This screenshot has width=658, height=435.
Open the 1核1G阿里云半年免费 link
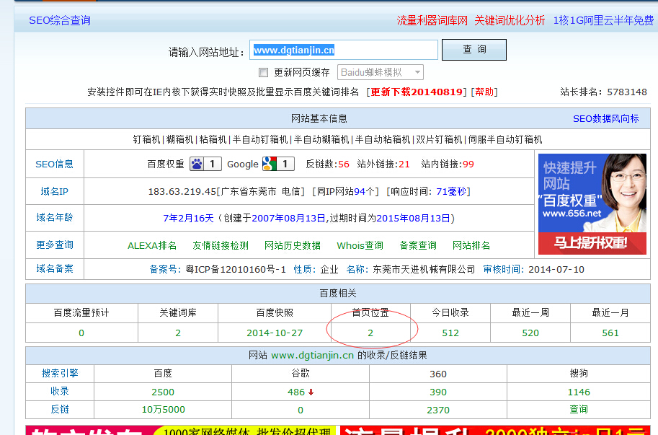pos(603,20)
